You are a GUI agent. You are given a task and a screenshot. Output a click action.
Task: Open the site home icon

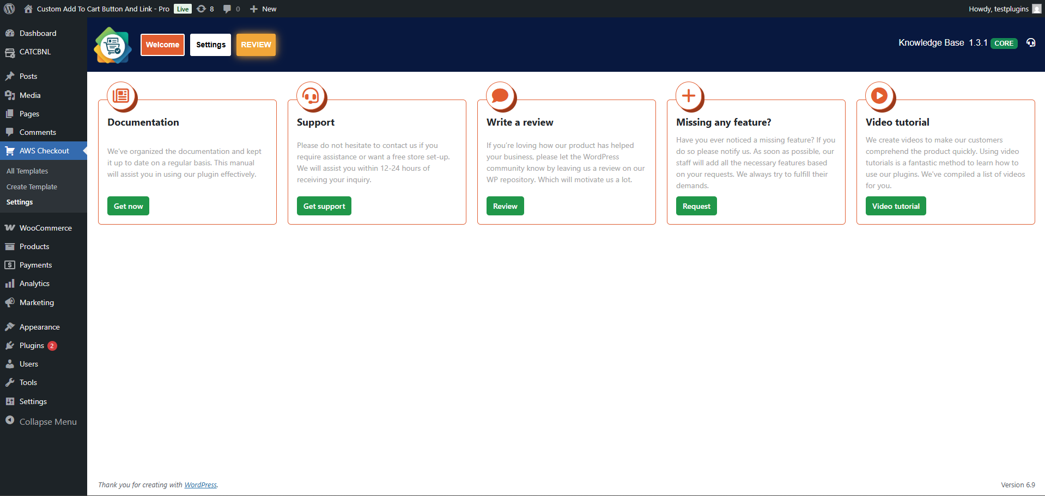tap(28, 9)
